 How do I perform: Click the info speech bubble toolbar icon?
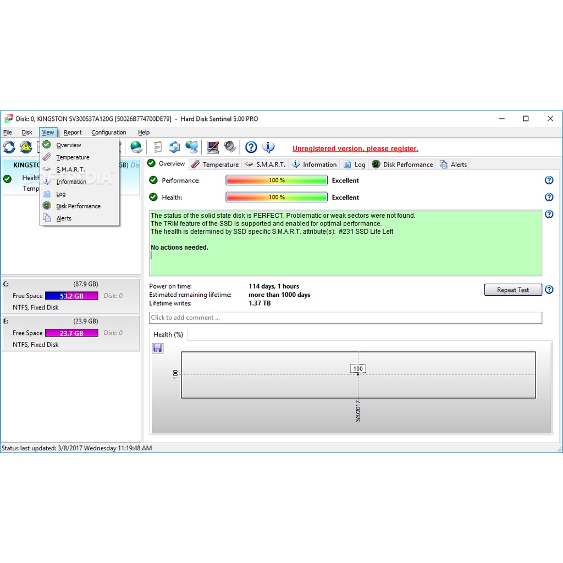[268, 147]
